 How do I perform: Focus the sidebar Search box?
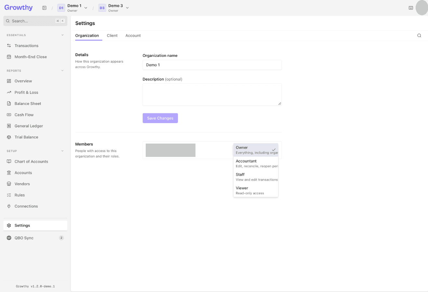point(35,21)
